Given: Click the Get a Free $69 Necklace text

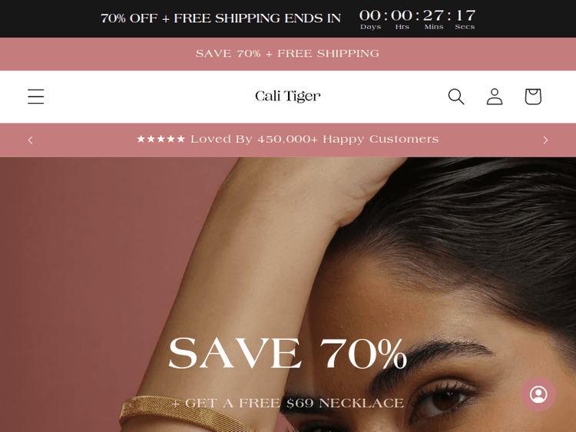Looking at the screenshot, I should (x=288, y=403).
